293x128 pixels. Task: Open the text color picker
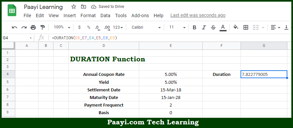pos(223,28)
